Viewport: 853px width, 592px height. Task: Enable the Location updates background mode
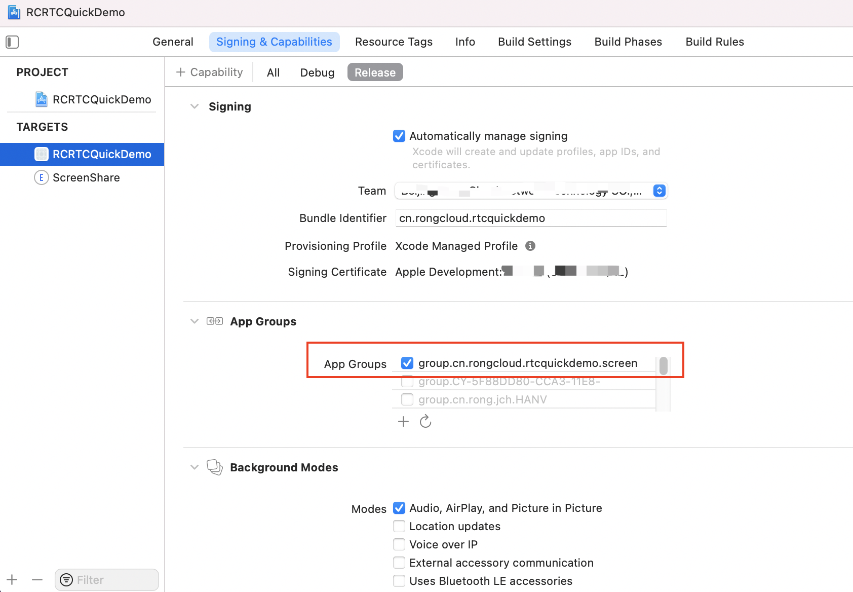399,526
